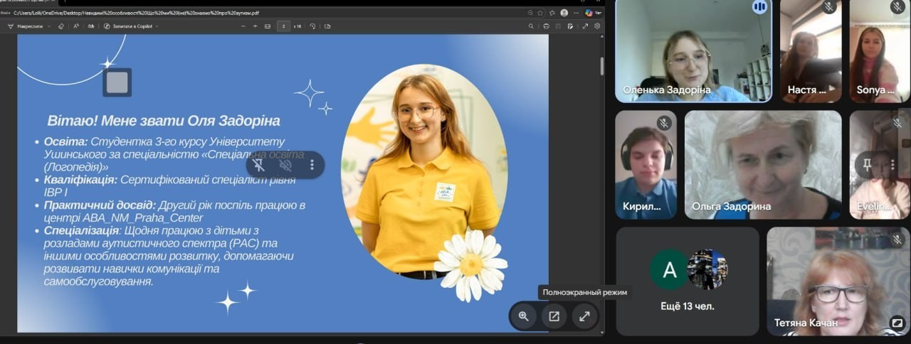Open the Ещё 13 чел. participants tile
The image size is (911, 344).
(687, 281)
